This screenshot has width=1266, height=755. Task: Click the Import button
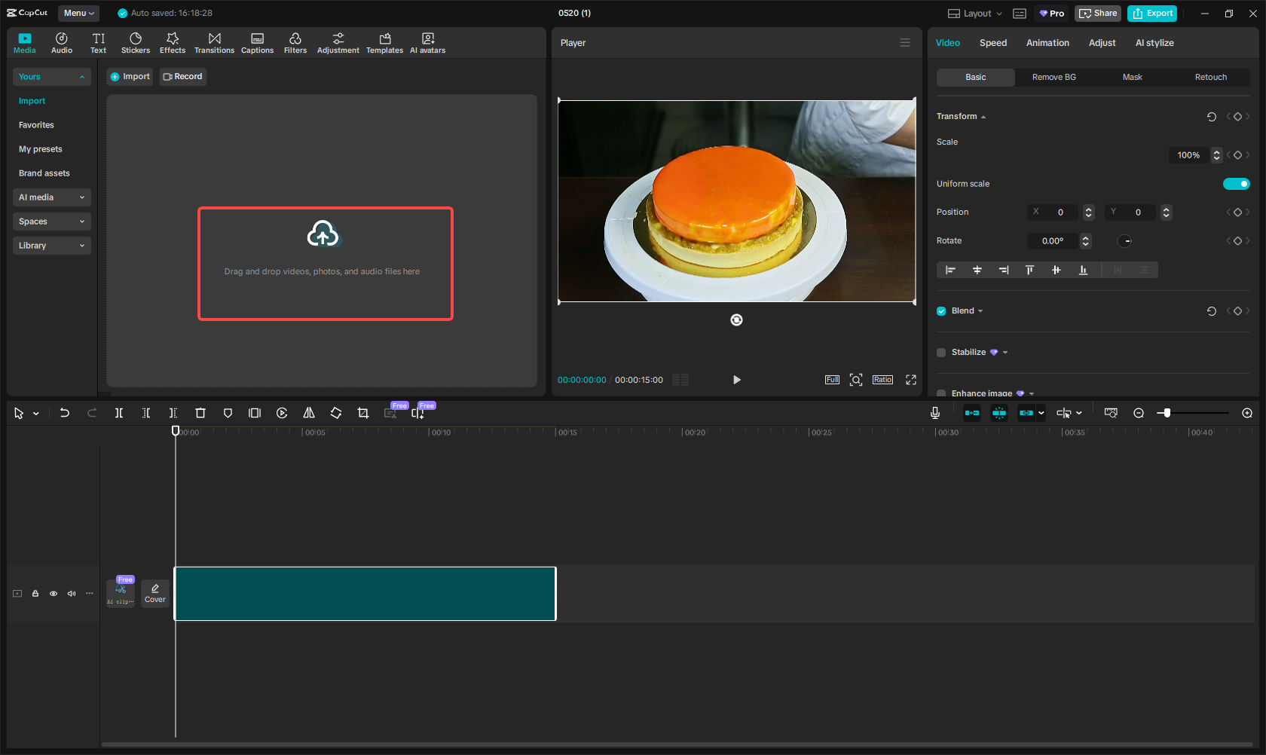point(130,77)
